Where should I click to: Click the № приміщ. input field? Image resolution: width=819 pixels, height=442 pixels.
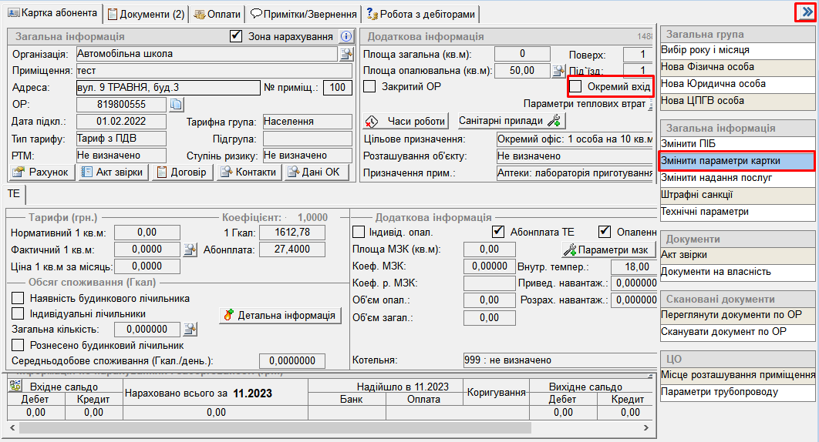[x=337, y=88]
